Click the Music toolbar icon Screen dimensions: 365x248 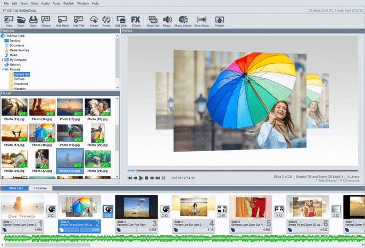(x=167, y=21)
